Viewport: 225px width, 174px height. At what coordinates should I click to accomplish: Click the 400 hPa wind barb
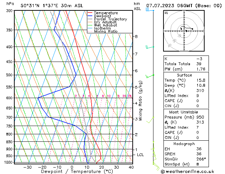150,47
